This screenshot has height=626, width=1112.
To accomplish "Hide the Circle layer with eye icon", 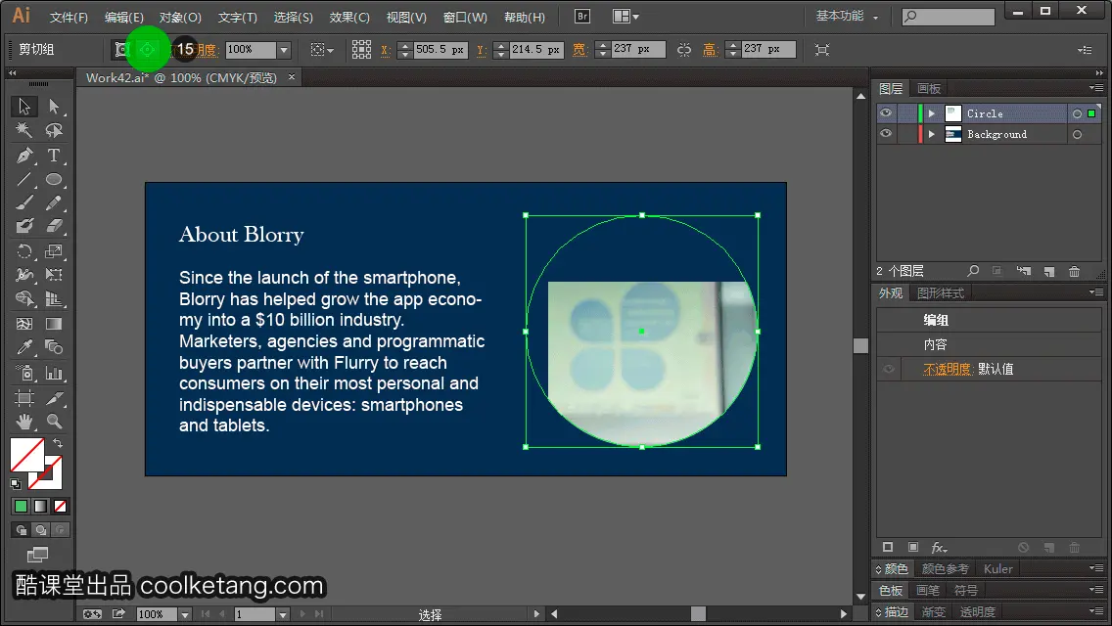I will coord(886,112).
